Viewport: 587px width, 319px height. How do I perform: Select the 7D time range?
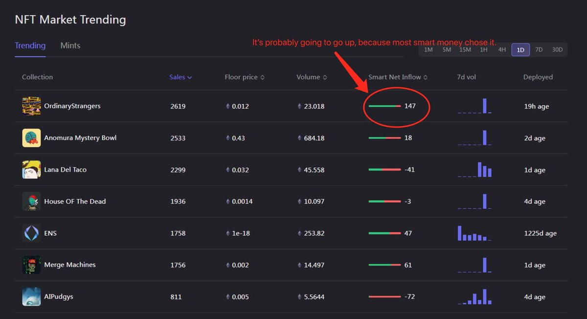click(539, 50)
